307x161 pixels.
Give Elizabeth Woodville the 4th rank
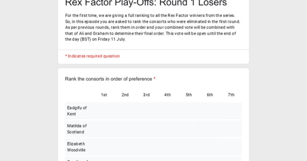(167, 147)
